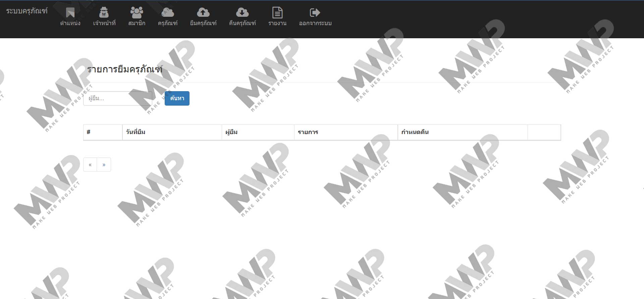
Task: Click the กำหนดคืน column header
Action: [463, 132]
